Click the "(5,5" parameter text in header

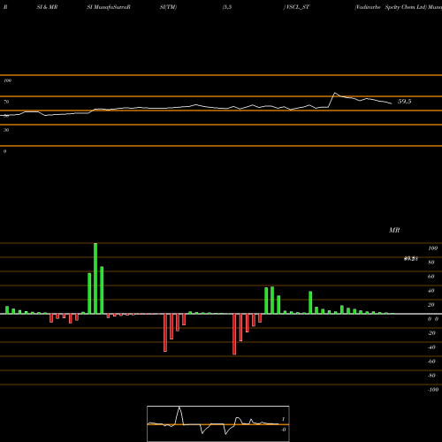(227, 7)
